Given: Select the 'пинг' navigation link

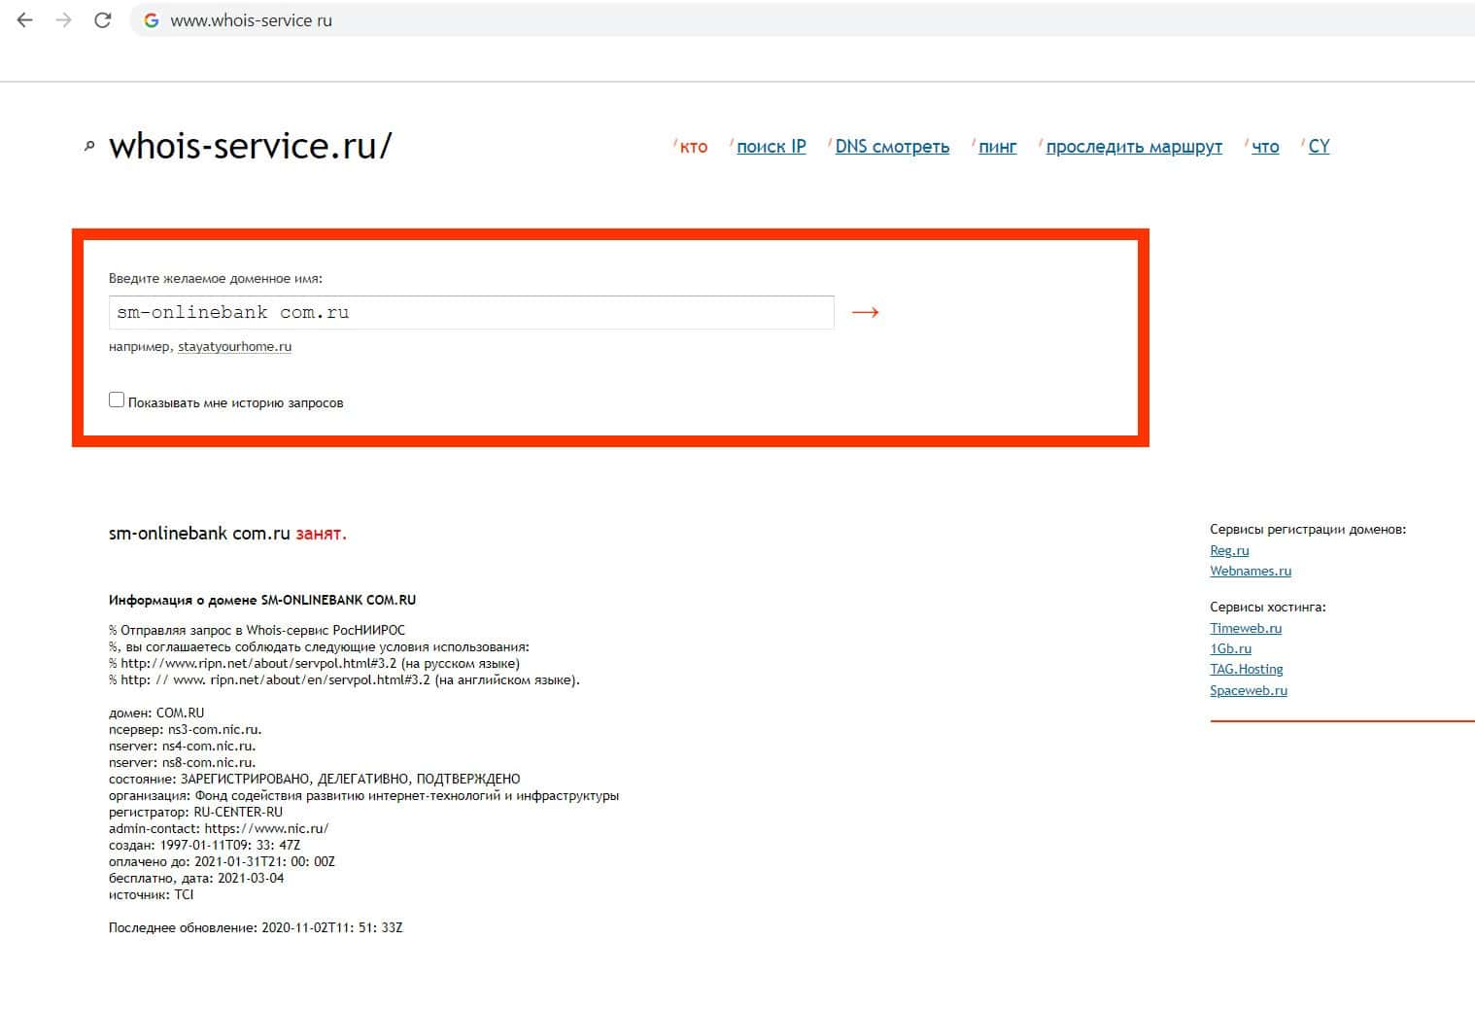Looking at the screenshot, I should pos(997,147).
